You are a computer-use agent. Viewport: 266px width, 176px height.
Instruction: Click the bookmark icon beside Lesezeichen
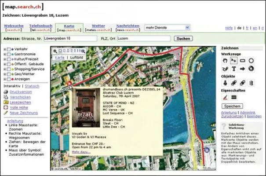click(6, 102)
